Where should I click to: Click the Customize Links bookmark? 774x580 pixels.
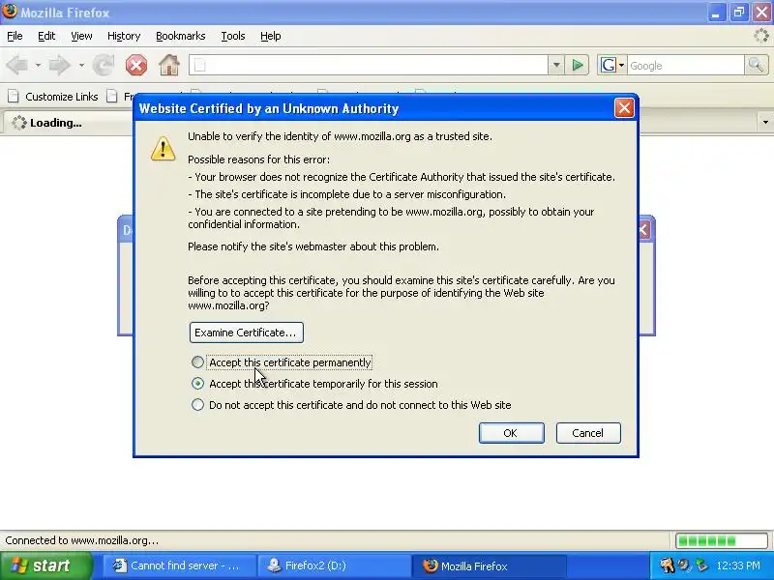[x=53, y=97]
